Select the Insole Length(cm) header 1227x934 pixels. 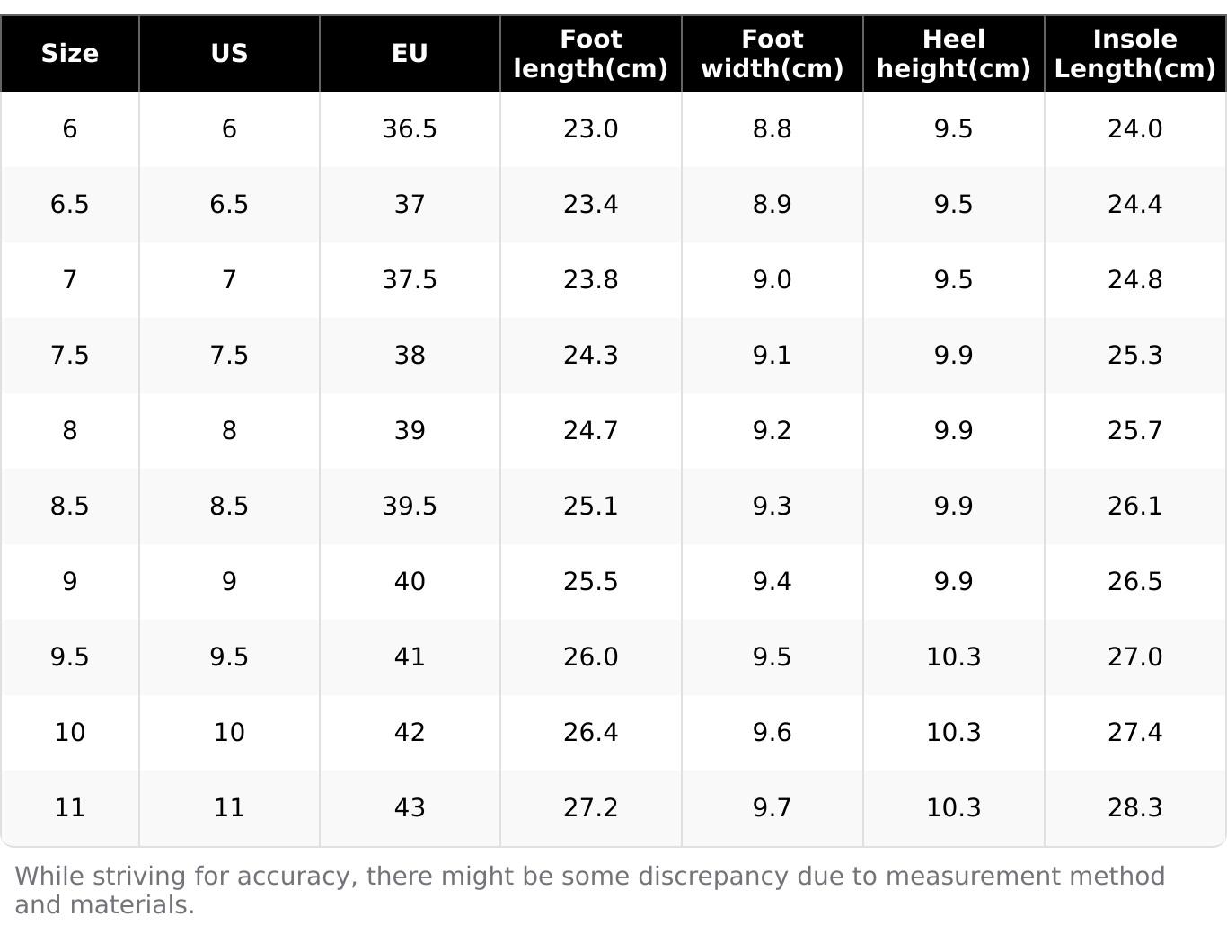coord(1134,54)
